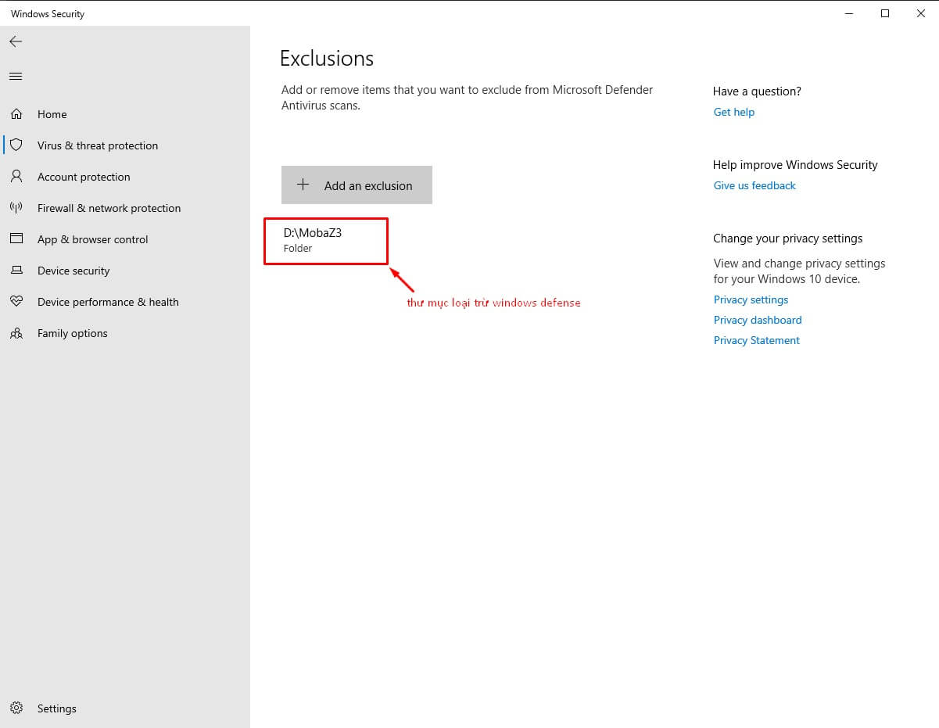The image size is (939, 728).
Task: Click the Device performance heart icon
Action: coord(16,302)
